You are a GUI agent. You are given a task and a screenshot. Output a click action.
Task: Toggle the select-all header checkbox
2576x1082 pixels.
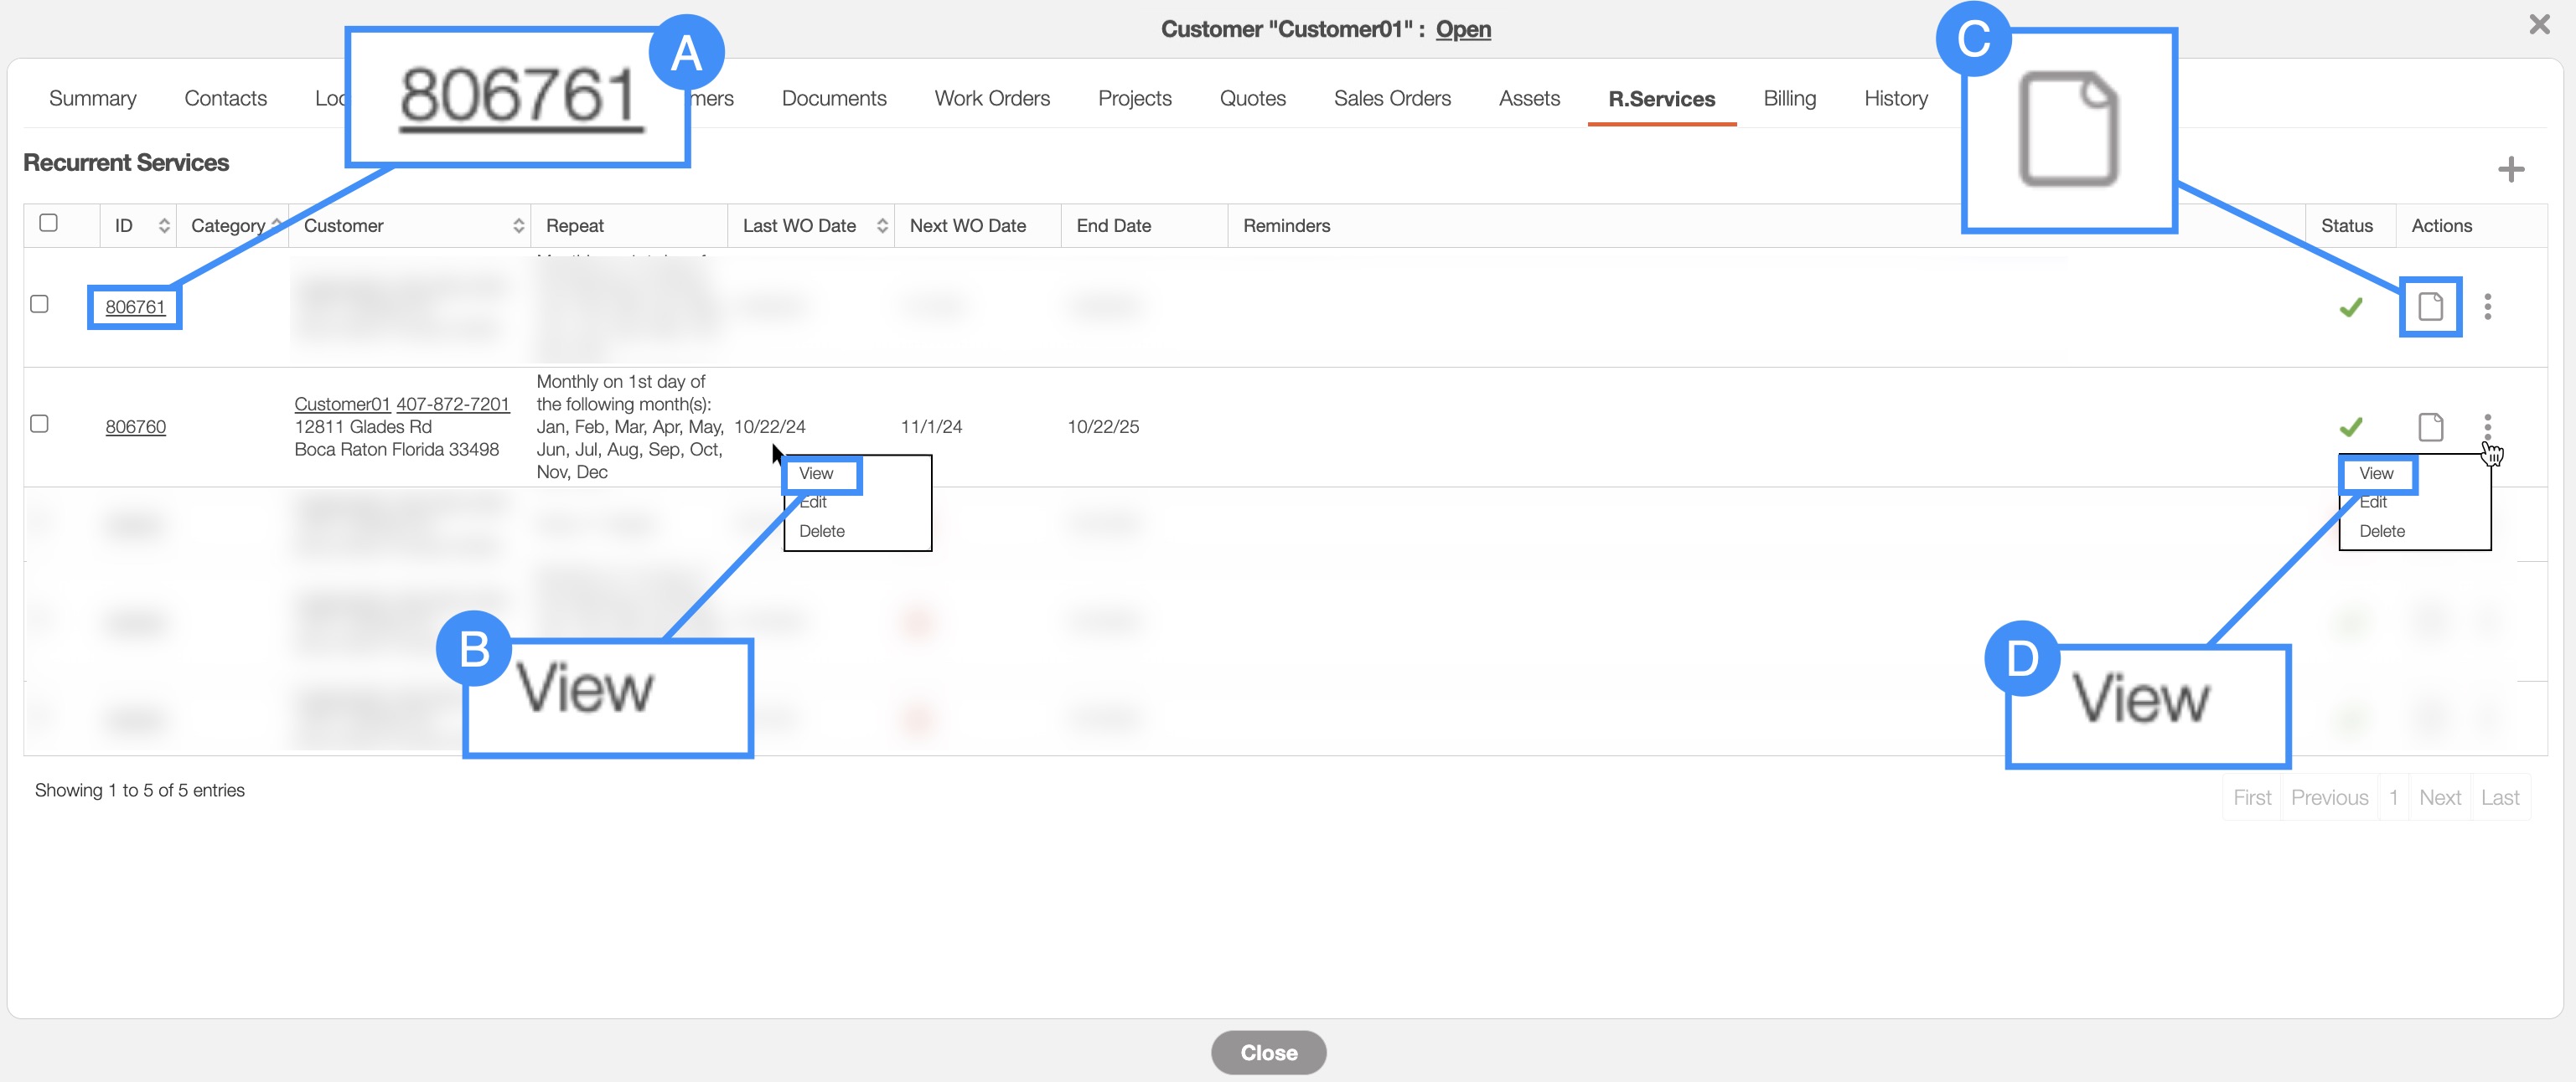[x=48, y=223]
